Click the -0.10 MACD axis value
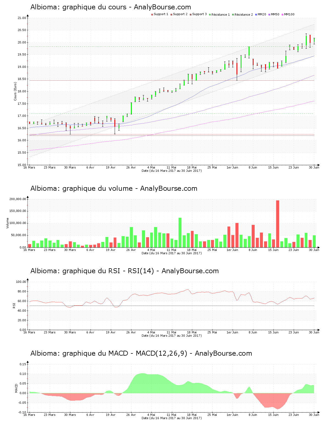Viewport: 330px width, 426px height. tap(23, 412)
